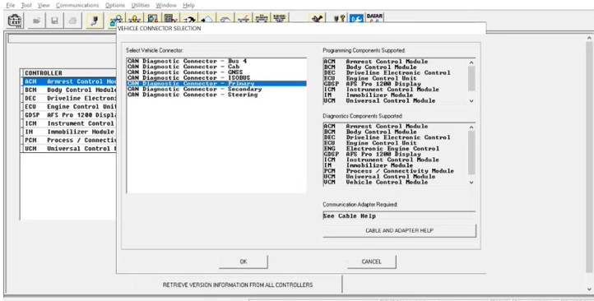This screenshot has height=301, width=594.
Task: Click scrollbar thumb in Programming Components list
Action: point(471,78)
